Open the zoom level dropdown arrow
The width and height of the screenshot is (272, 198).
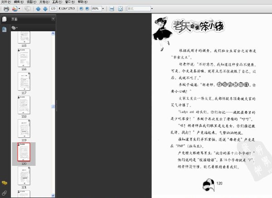click(x=103, y=9)
